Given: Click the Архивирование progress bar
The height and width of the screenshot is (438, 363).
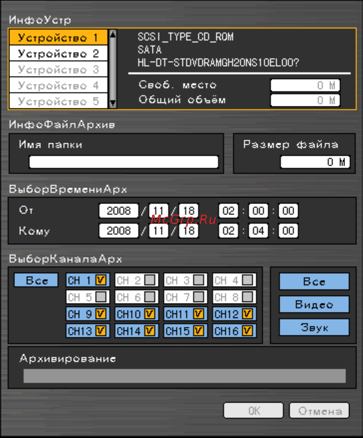Looking at the screenshot, I should coord(185,376).
